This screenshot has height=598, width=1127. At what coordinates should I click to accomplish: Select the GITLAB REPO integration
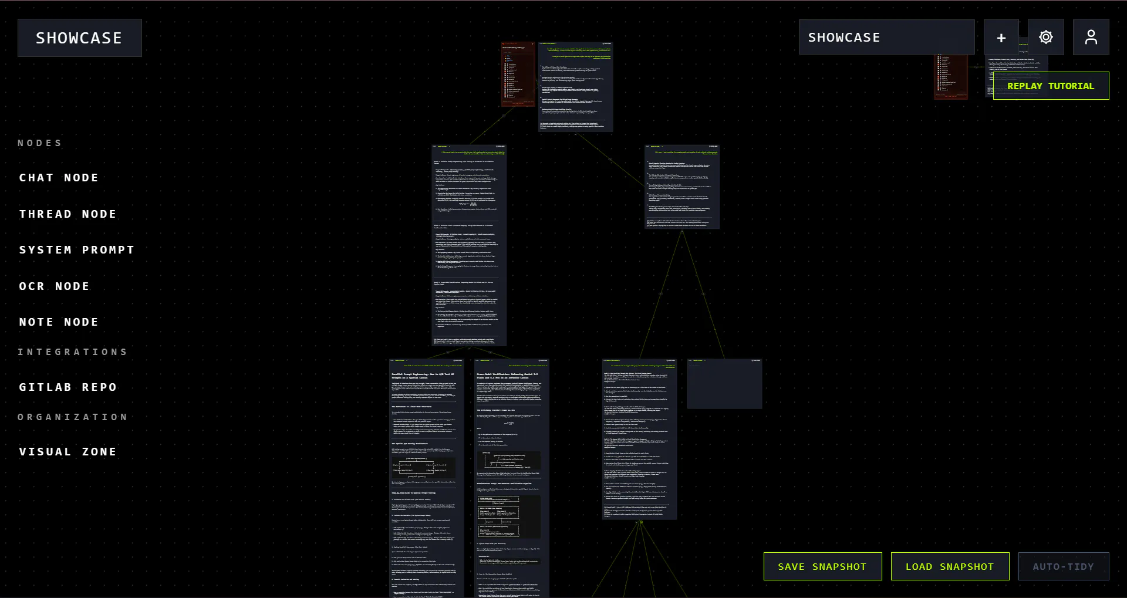(68, 387)
